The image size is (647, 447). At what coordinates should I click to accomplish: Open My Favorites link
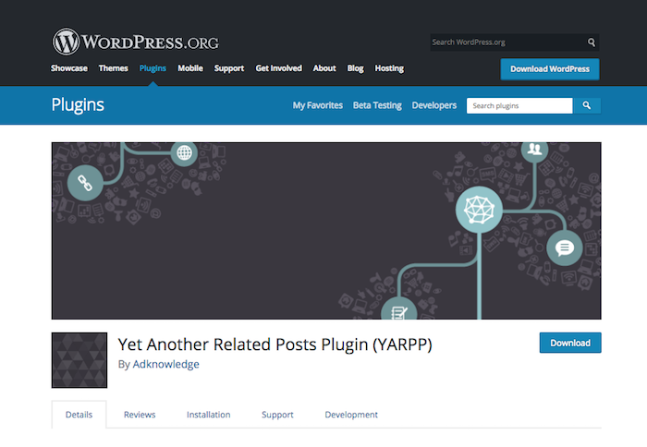(x=318, y=105)
